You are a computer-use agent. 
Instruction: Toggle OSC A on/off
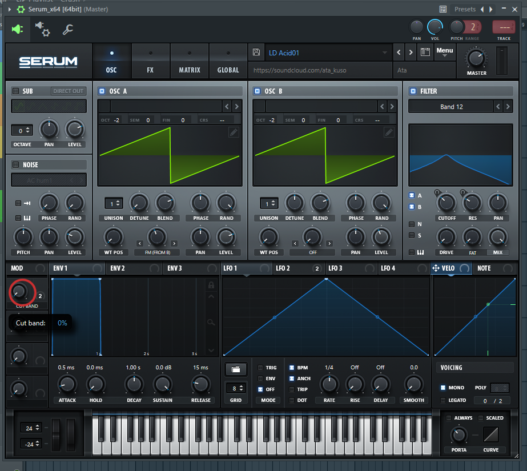click(102, 91)
